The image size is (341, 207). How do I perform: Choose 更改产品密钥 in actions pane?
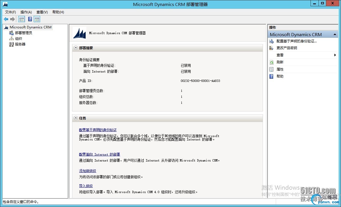coord(287,48)
